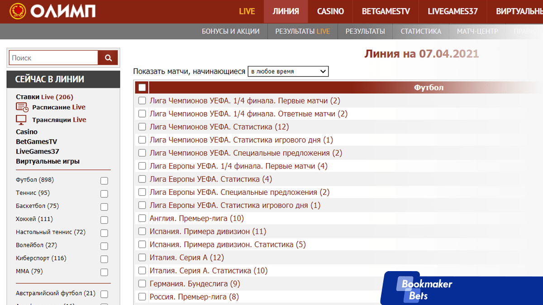Open the sidebar Casino link
This screenshot has width=543, height=305.
pos(27,132)
